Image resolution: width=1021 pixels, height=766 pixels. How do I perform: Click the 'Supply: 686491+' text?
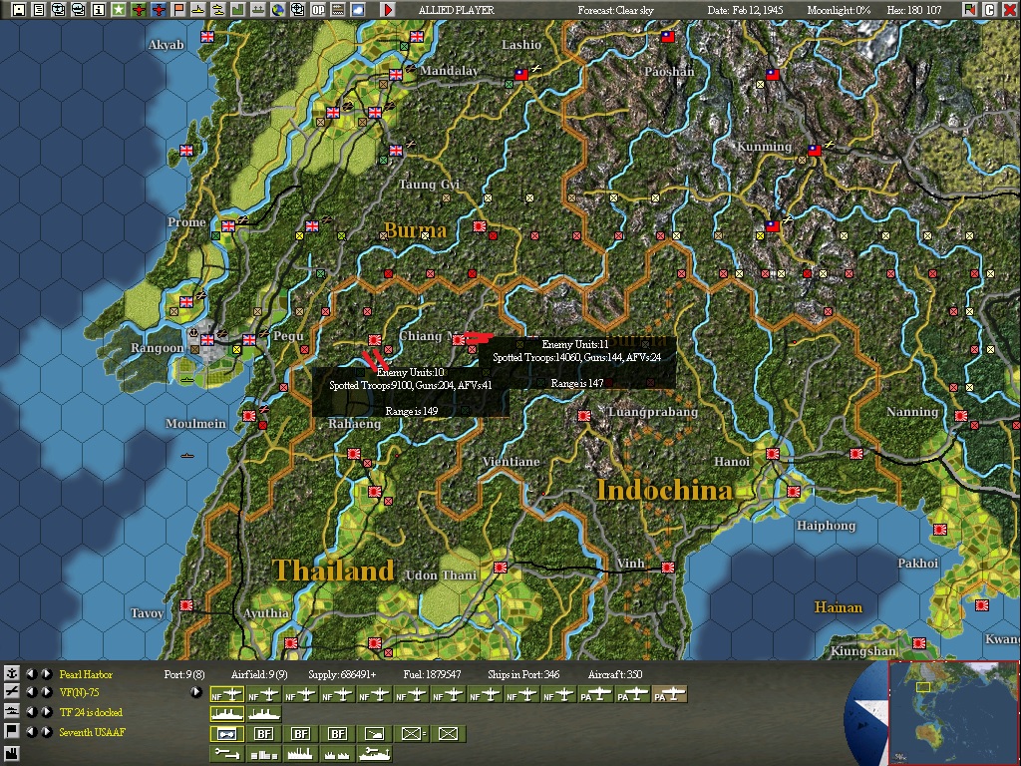(343, 674)
